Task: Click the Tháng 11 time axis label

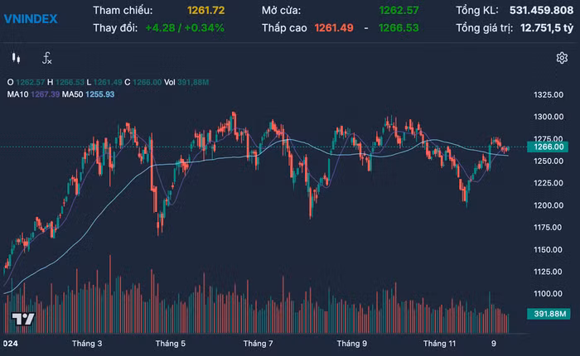Action: (439, 343)
